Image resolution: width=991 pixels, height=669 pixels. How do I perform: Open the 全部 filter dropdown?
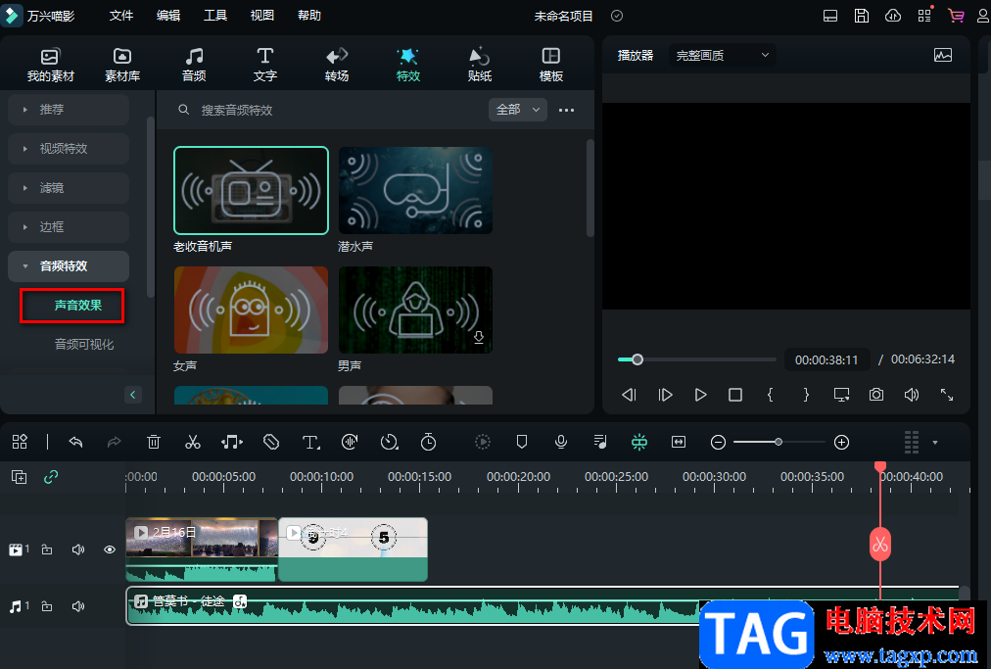518,110
